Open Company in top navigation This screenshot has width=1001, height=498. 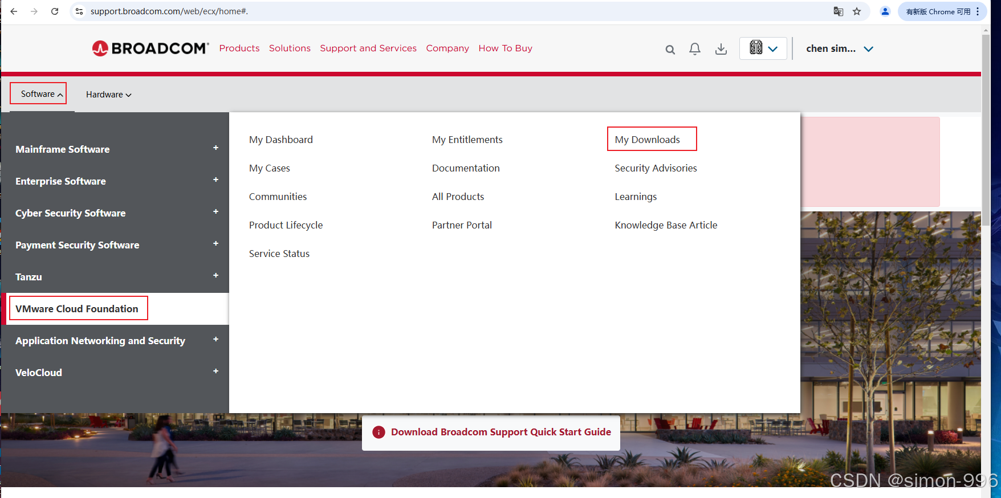pos(447,48)
